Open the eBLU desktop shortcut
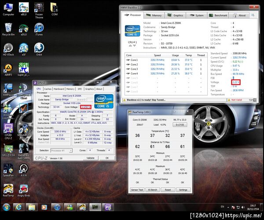The width and height of the screenshot is (264, 220). 24,9
